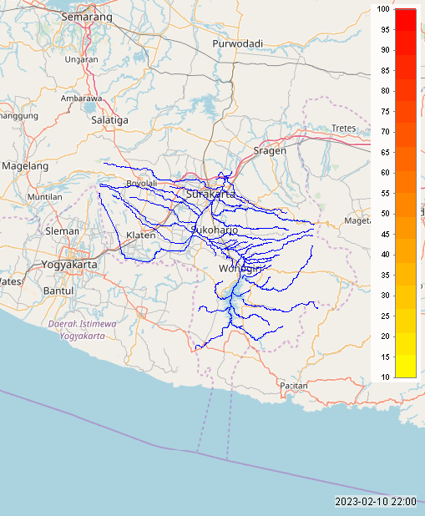The image size is (425, 516).
Task: Click the yellow bottom of the color scale
Action: coord(406,366)
